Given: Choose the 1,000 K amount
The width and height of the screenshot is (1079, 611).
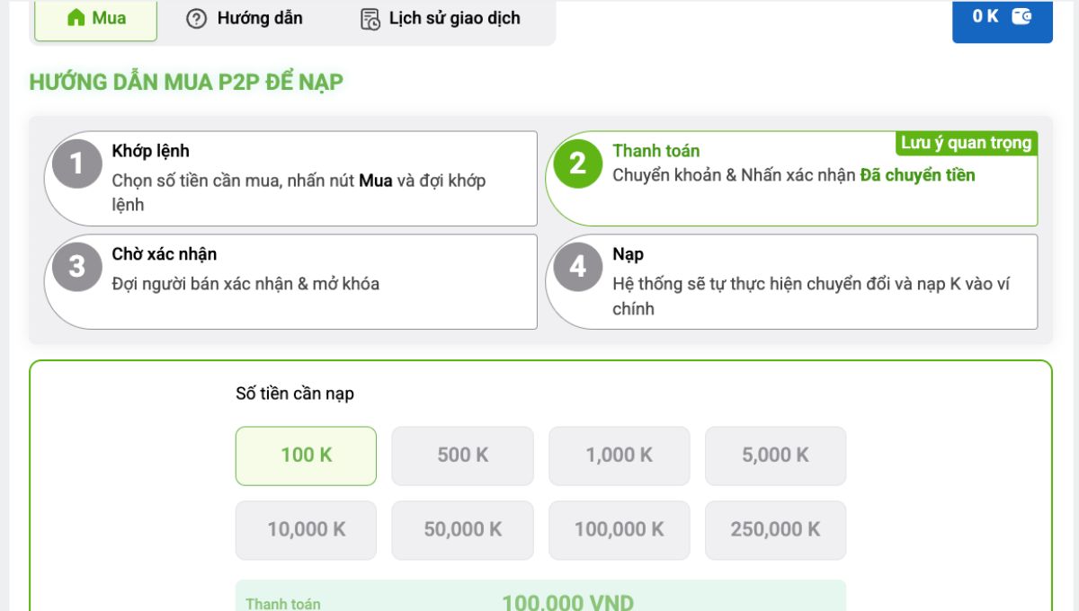Looking at the screenshot, I should [620, 456].
